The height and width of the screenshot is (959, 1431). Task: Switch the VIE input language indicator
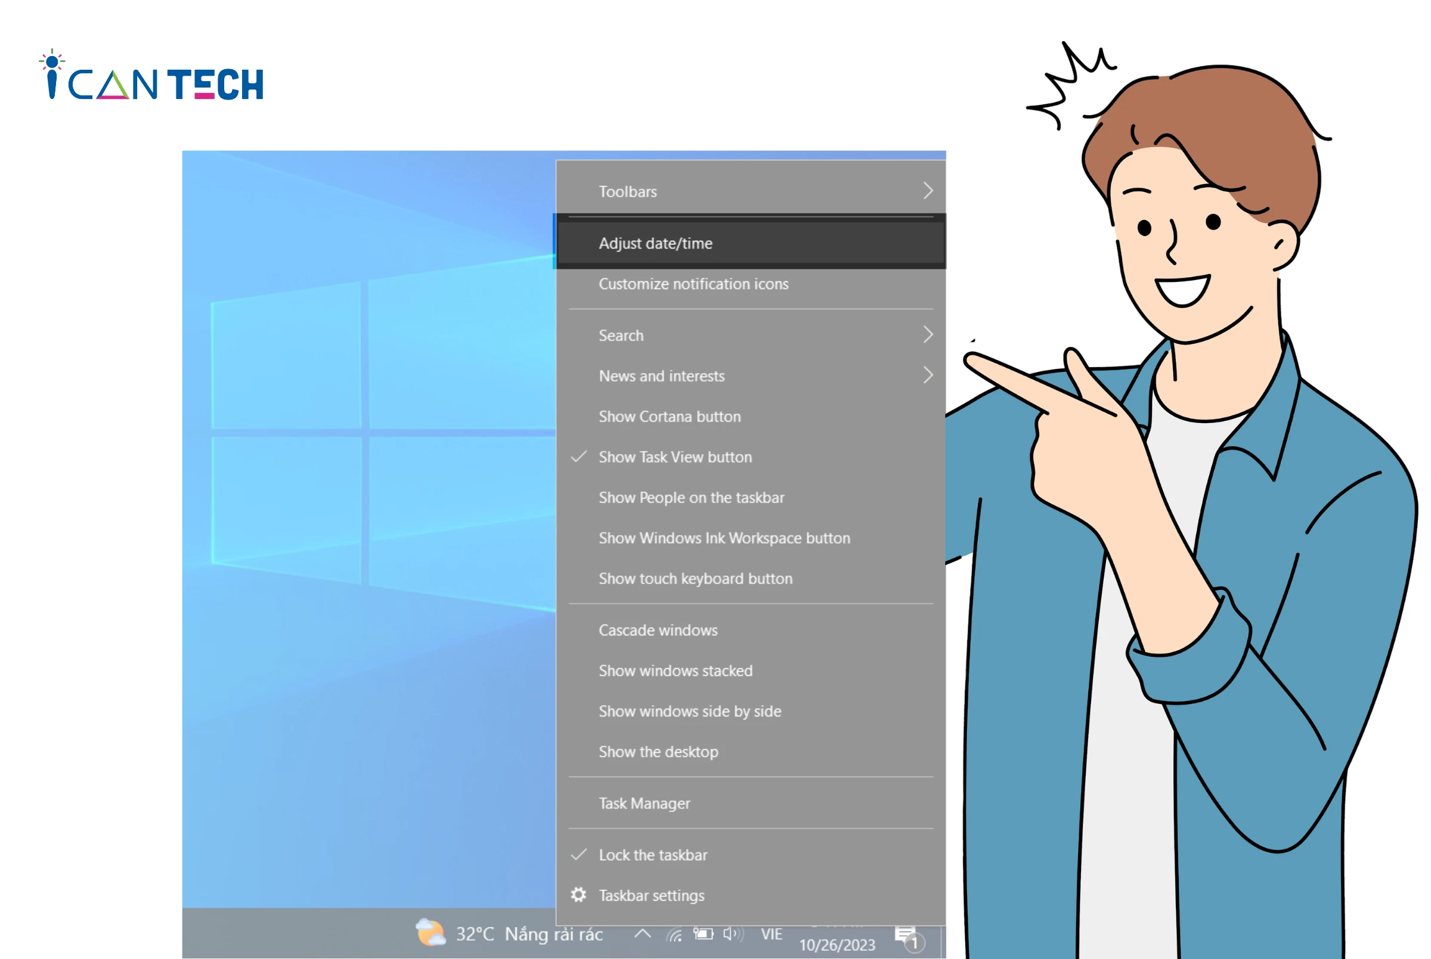coord(772,935)
